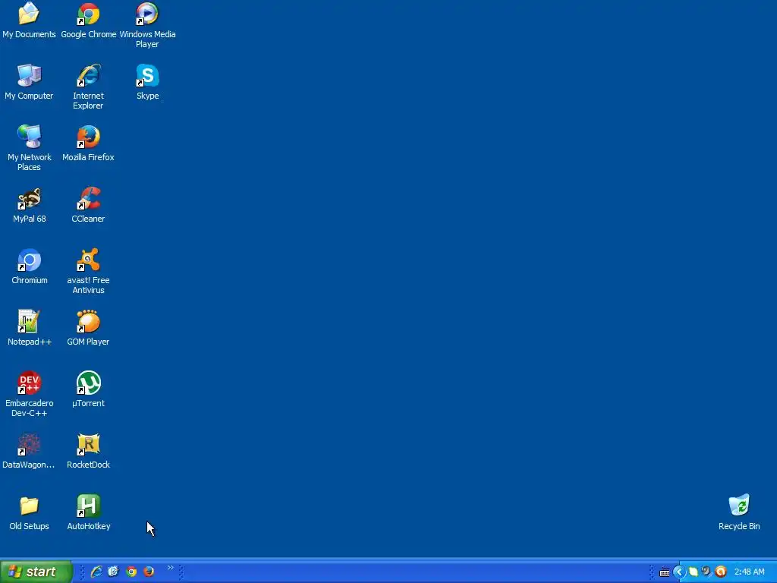Screen dimensions: 777x583
Task: Click the green-white tray icon
Action: (x=694, y=572)
